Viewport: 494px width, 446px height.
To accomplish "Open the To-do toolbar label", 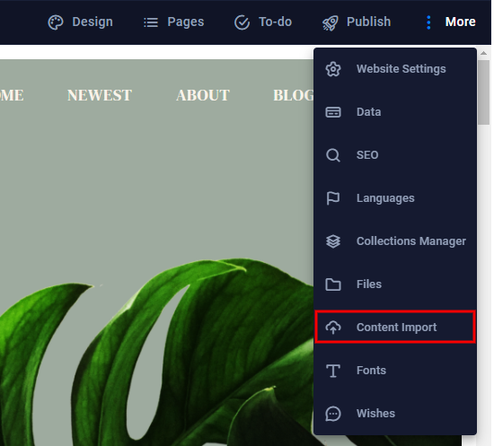I will (x=275, y=22).
